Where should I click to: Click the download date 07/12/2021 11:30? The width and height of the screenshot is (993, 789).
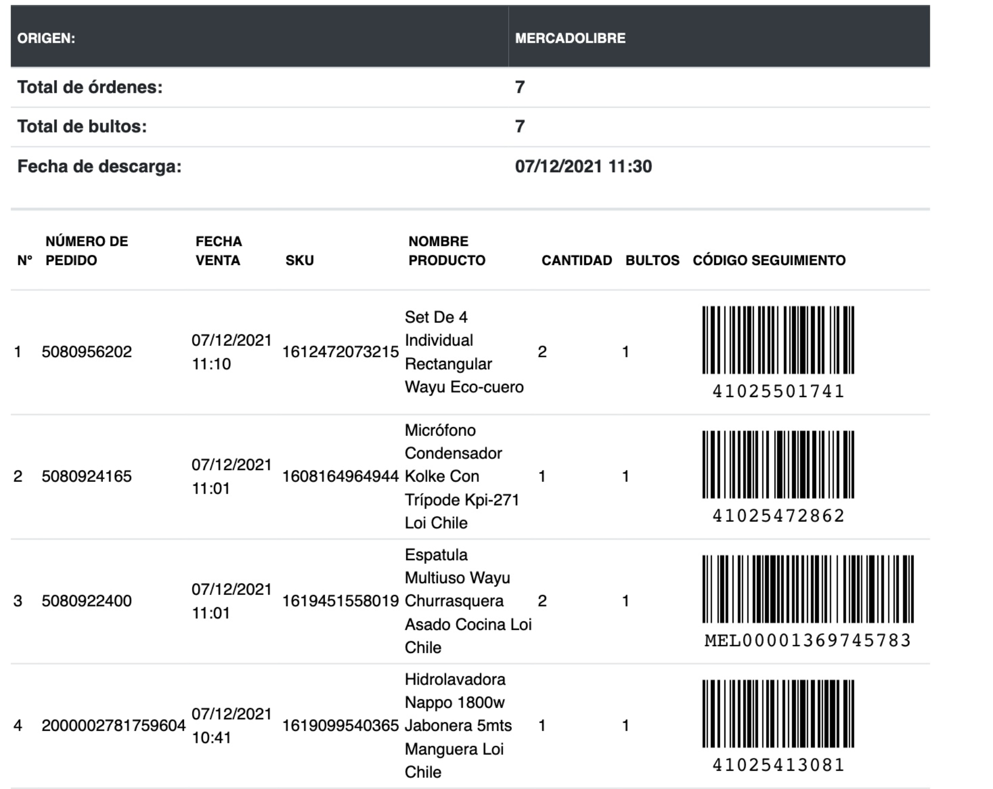[x=583, y=167]
